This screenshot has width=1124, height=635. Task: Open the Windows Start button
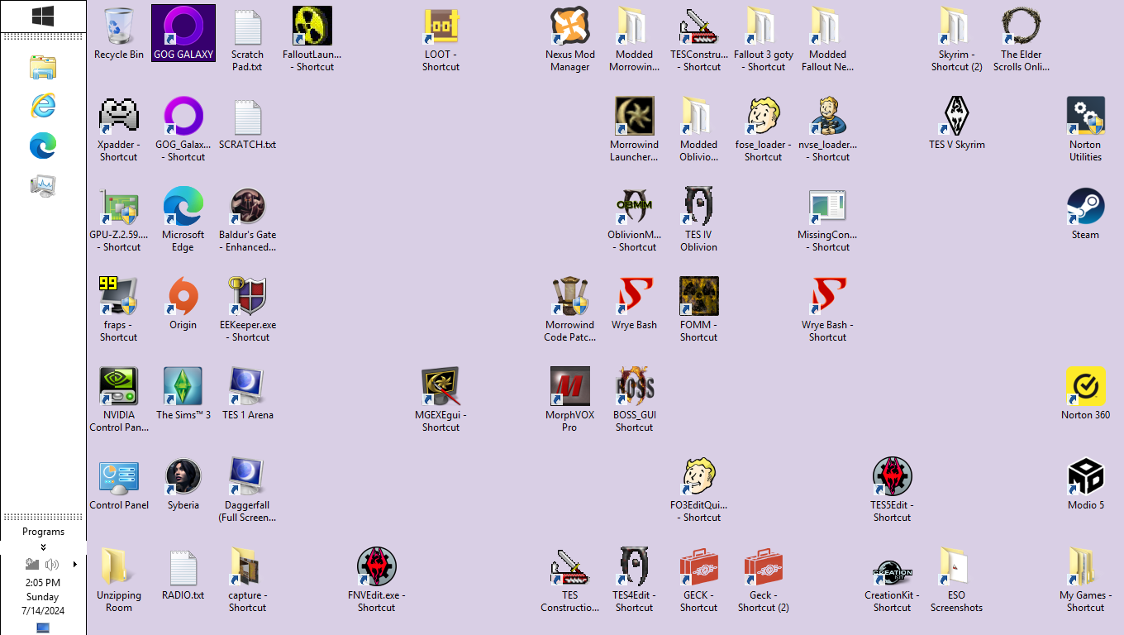point(43,16)
